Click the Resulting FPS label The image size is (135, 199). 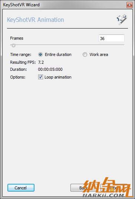tap(23, 62)
